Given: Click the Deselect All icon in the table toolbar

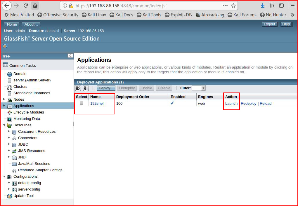Looking at the screenshot, I should [86, 88].
